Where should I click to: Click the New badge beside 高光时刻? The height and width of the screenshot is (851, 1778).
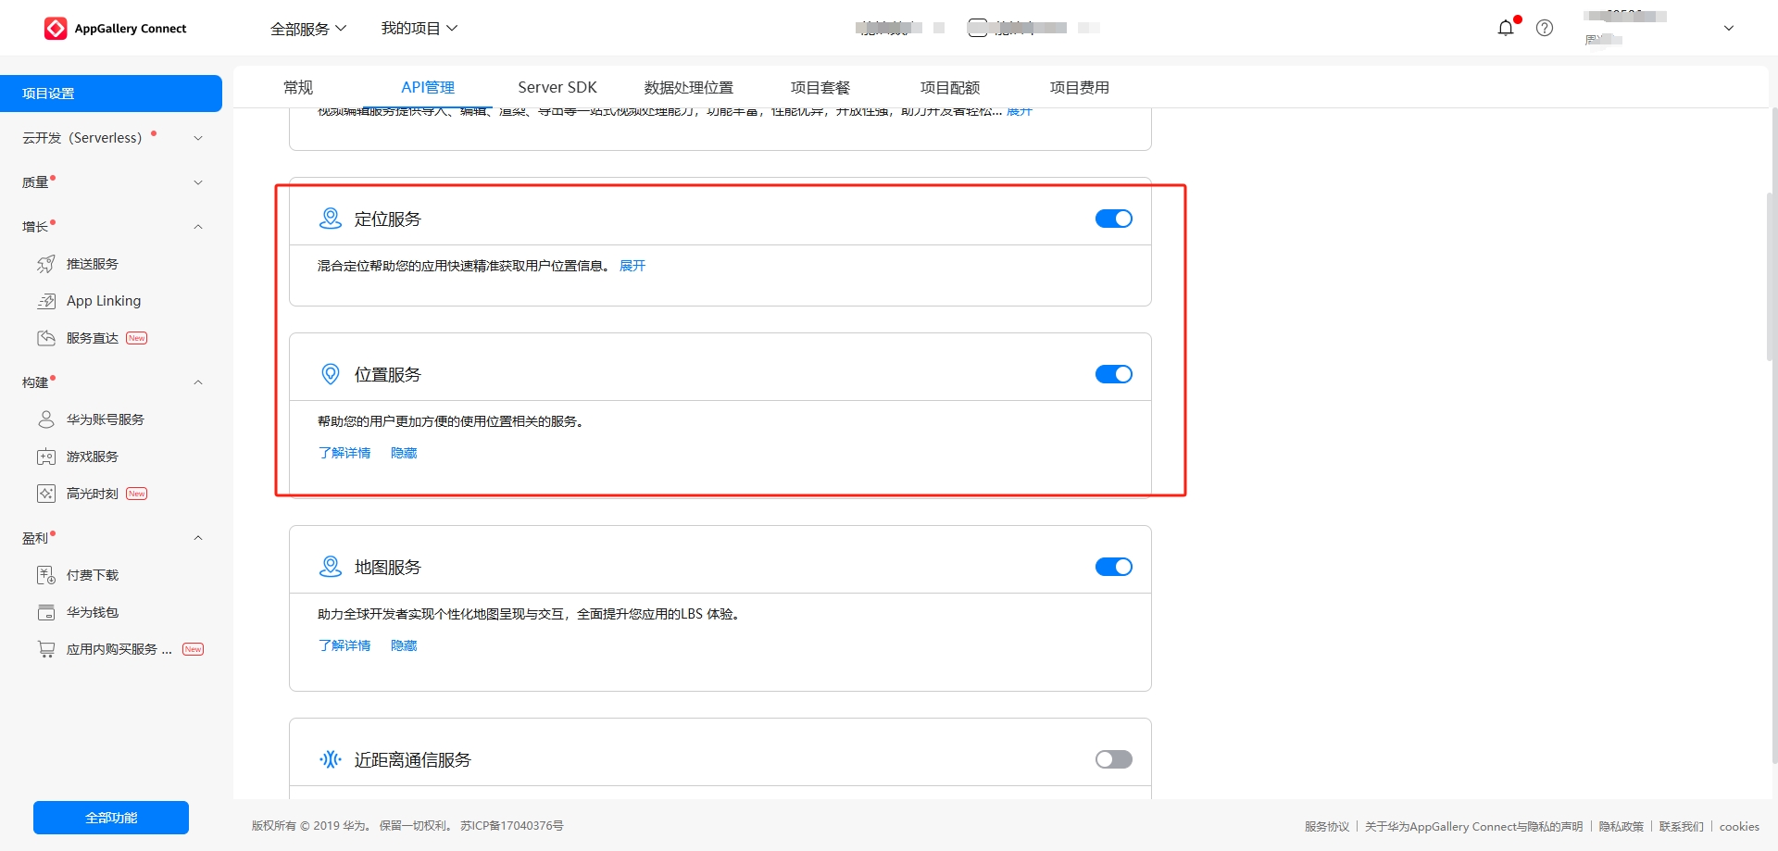137,494
